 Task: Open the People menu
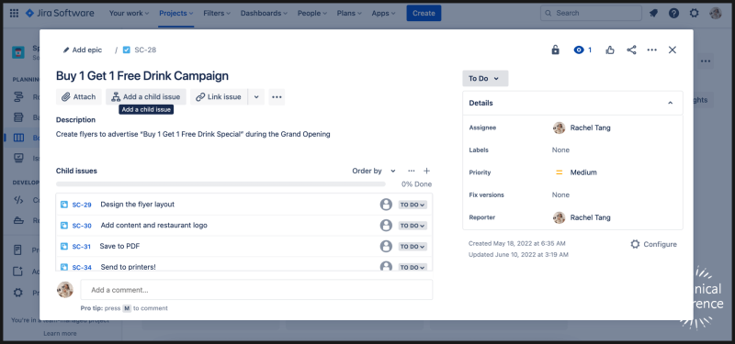click(x=312, y=13)
